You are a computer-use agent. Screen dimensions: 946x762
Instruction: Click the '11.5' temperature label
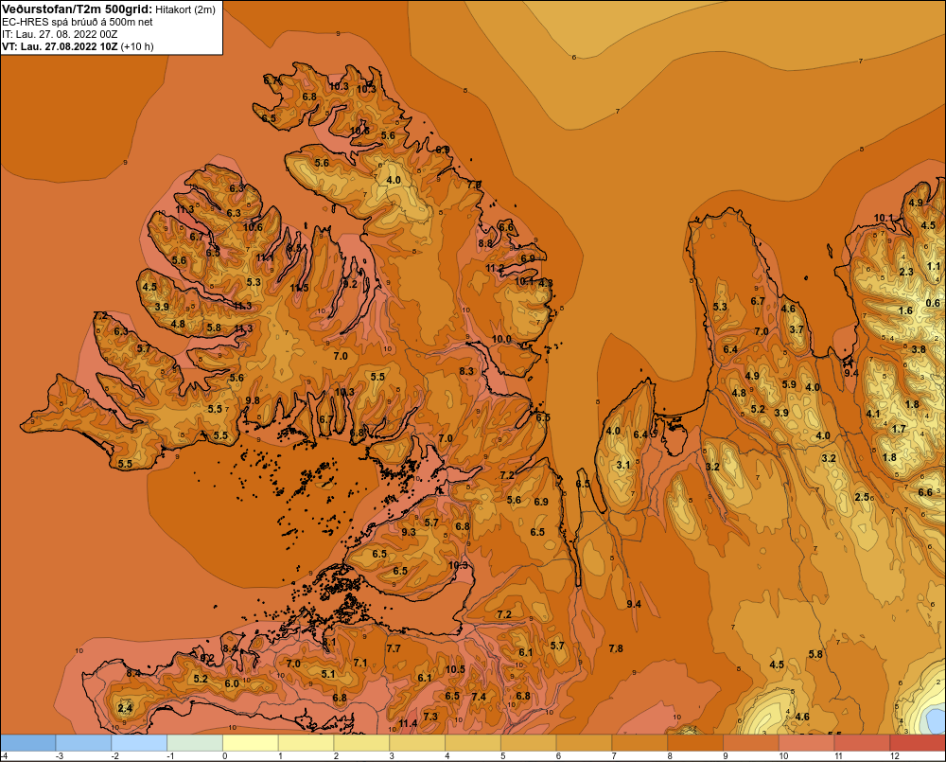[x=299, y=288]
